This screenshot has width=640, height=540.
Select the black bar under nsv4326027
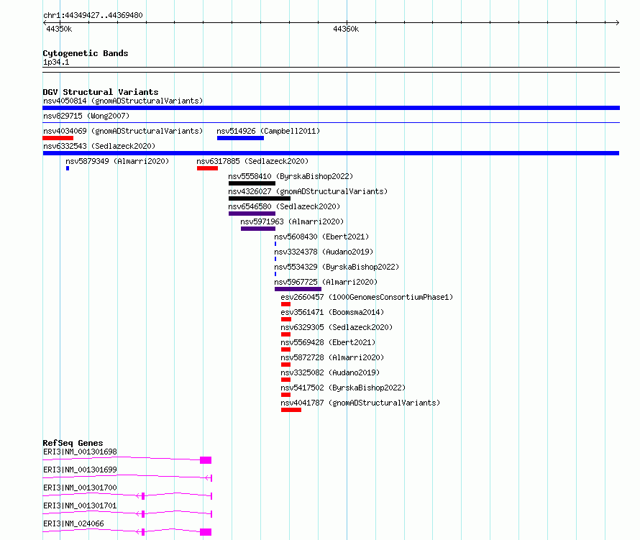point(260,198)
